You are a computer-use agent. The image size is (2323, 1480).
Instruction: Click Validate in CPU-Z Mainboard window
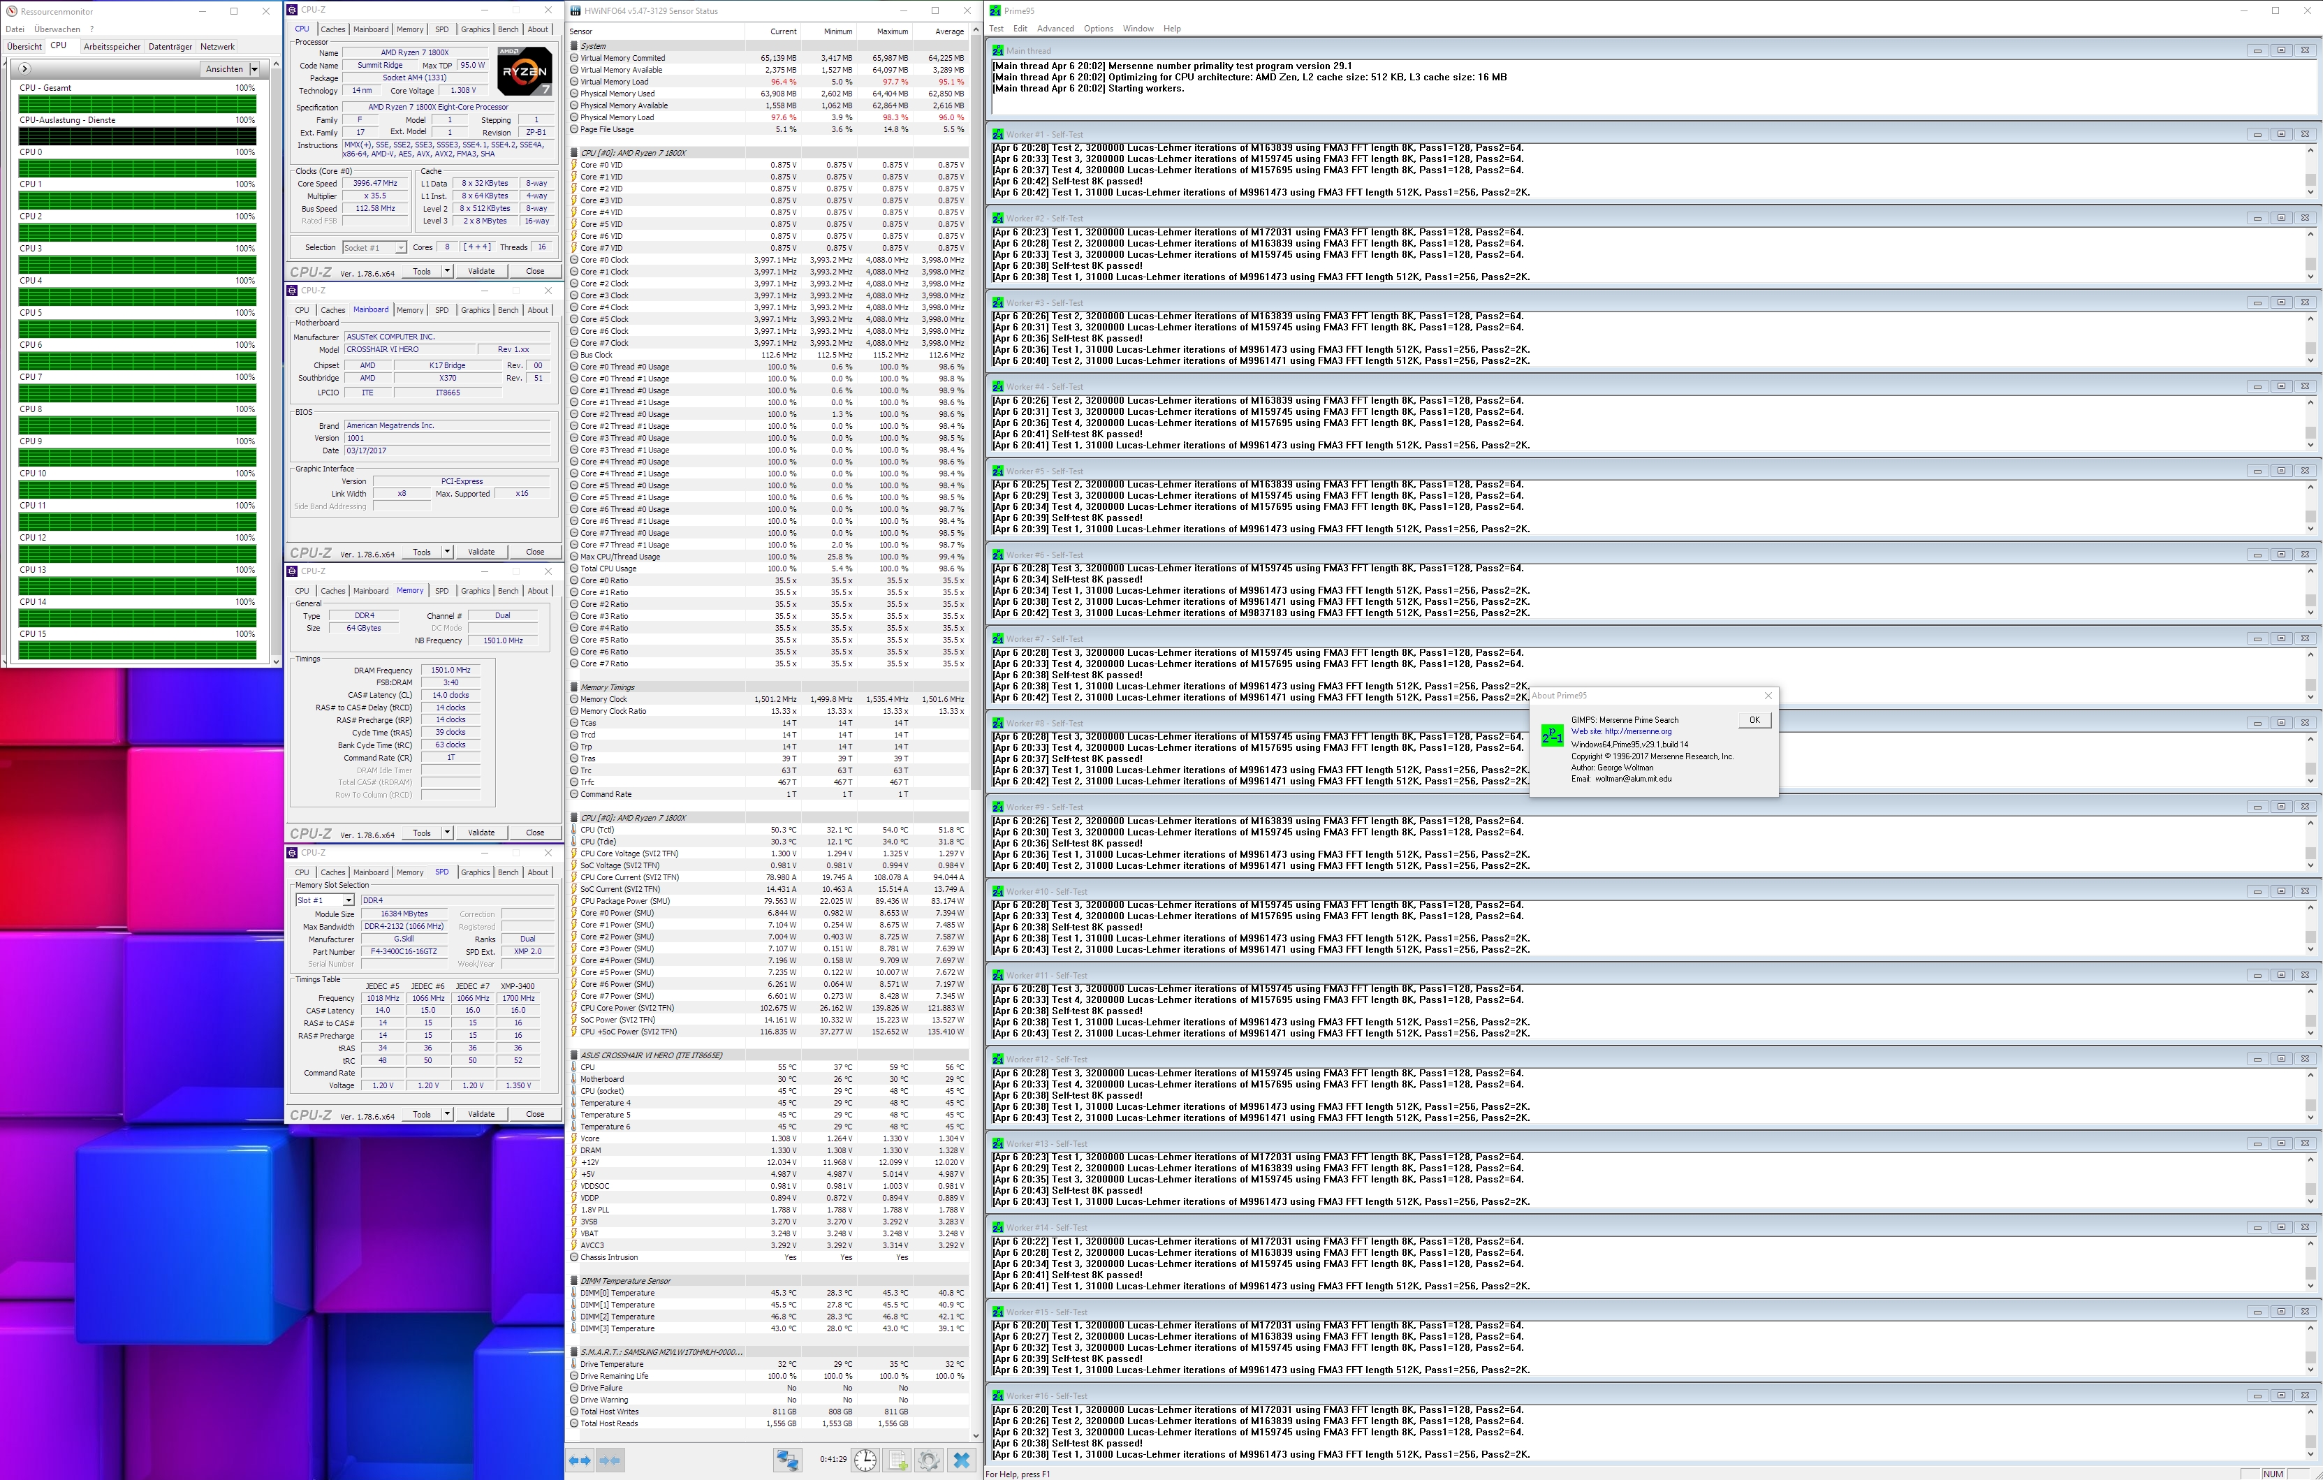point(481,552)
